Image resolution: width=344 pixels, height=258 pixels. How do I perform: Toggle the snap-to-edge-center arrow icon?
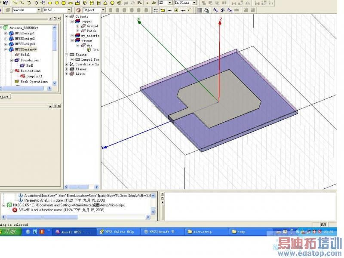(x=183, y=10)
